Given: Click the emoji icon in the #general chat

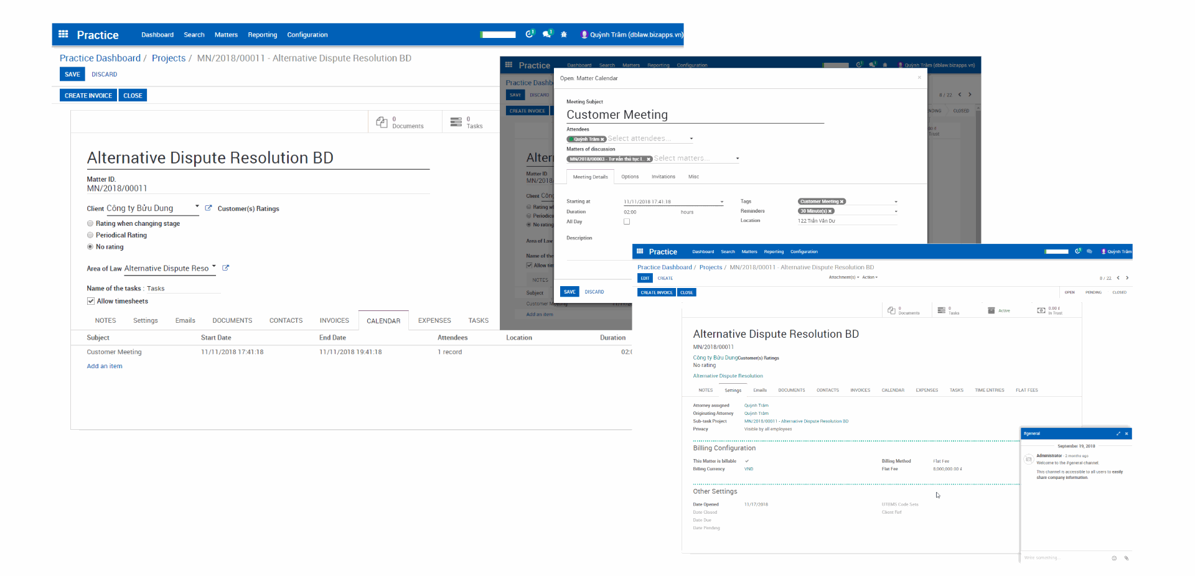Looking at the screenshot, I should (1114, 558).
